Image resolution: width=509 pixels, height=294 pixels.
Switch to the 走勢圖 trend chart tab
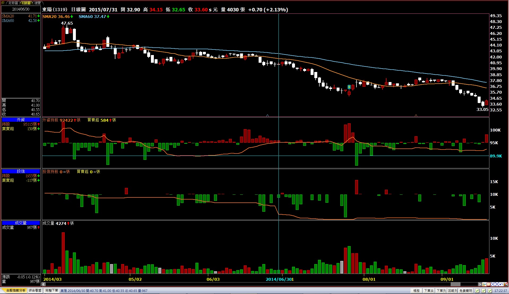[13, 3]
